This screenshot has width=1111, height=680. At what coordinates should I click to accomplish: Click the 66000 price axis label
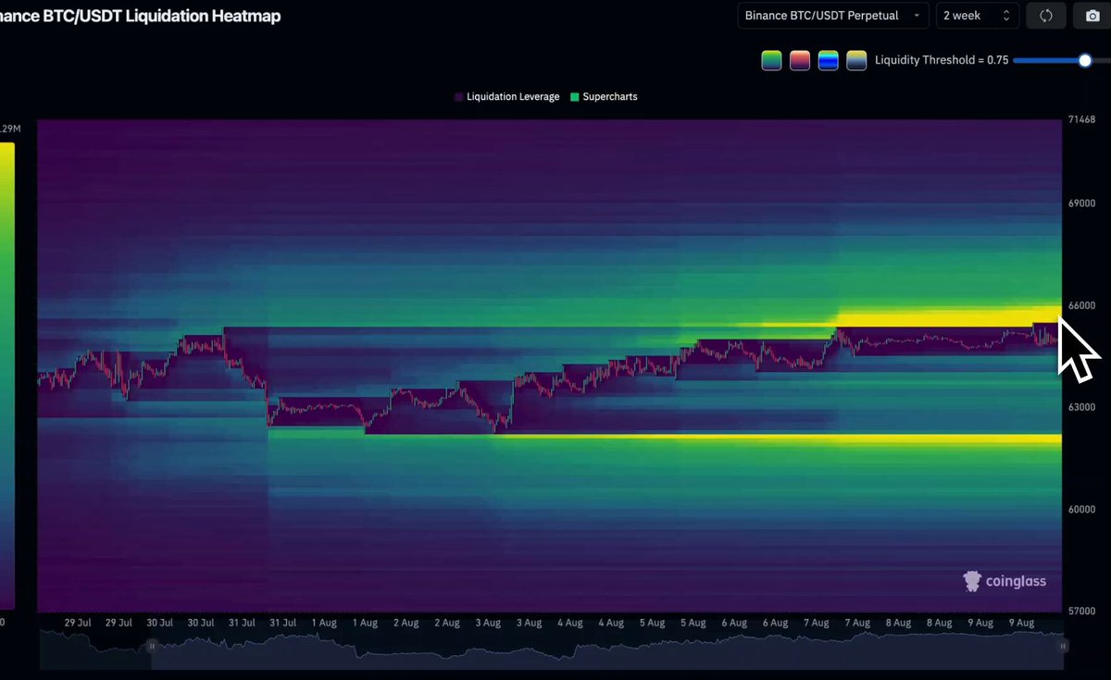pyautogui.click(x=1081, y=305)
